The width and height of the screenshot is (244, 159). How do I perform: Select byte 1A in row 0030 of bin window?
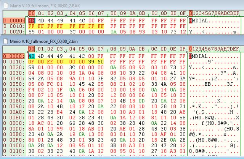(x=82, y=73)
